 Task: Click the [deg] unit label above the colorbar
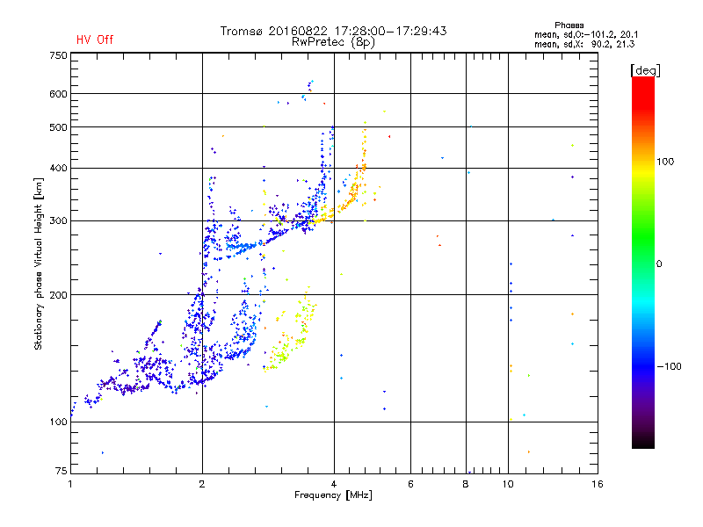[x=645, y=71]
